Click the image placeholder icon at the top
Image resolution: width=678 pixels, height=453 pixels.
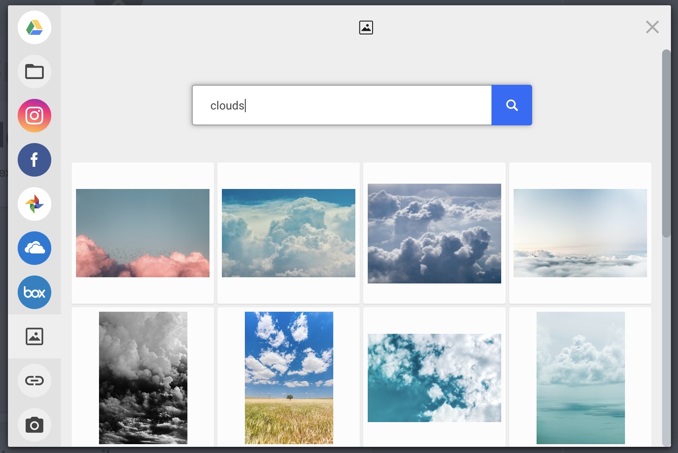tap(365, 27)
